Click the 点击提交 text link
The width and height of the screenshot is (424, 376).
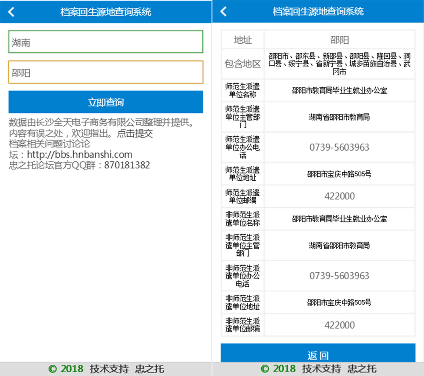click(x=134, y=134)
